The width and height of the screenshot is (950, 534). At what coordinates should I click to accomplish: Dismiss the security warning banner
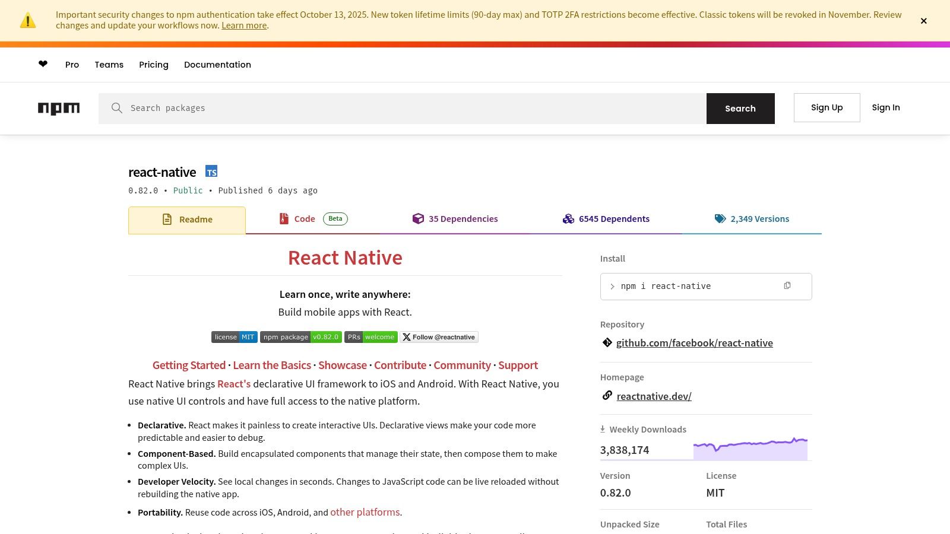(923, 21)
